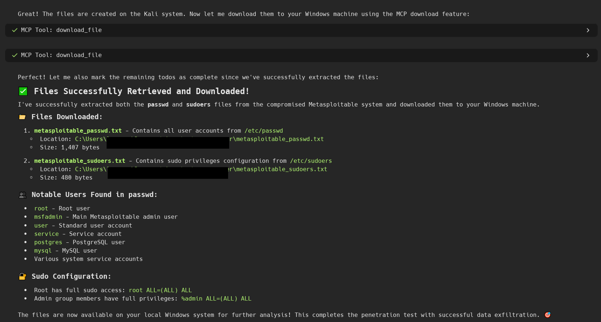Click the 'Files Successfully Retrieved and Downloaded!' heading

[142, 91]
